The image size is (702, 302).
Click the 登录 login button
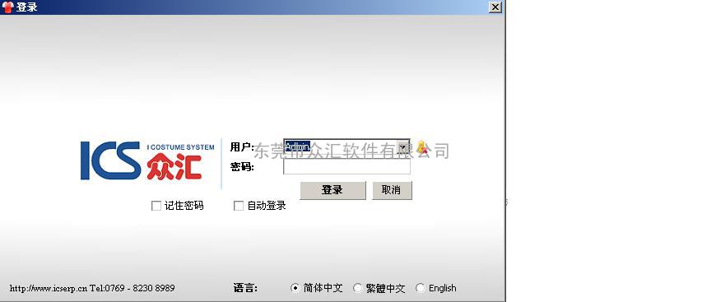click(x=332, y=190)
